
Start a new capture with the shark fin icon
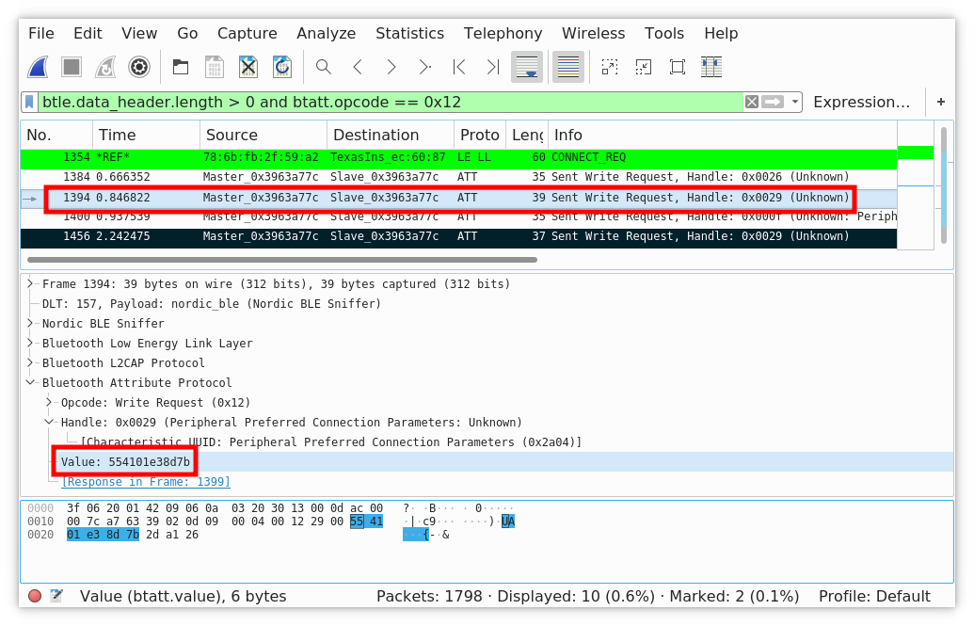pos(37,66)
